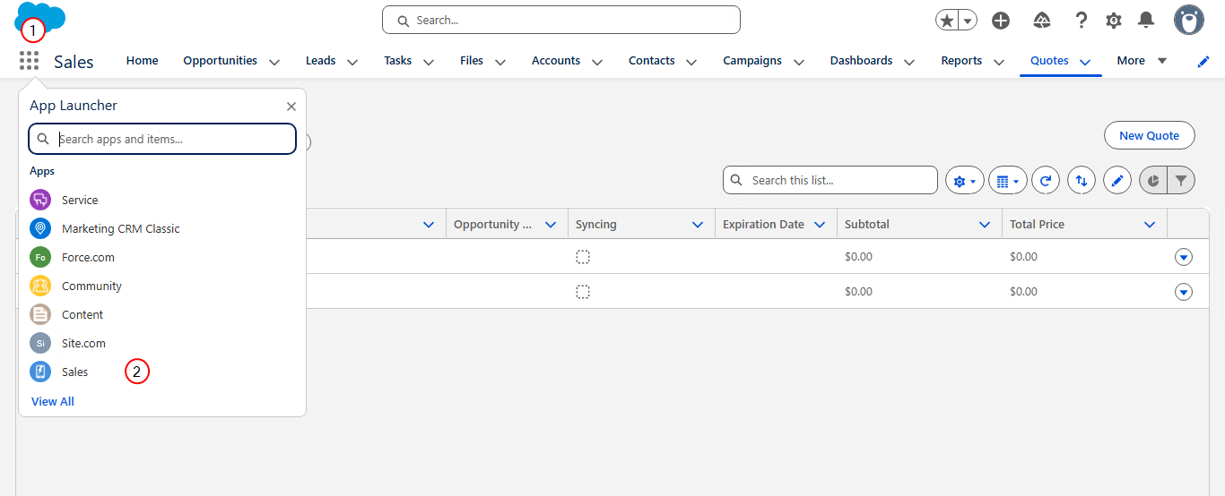Open the user profile avatar

(x=1189, y=20)
